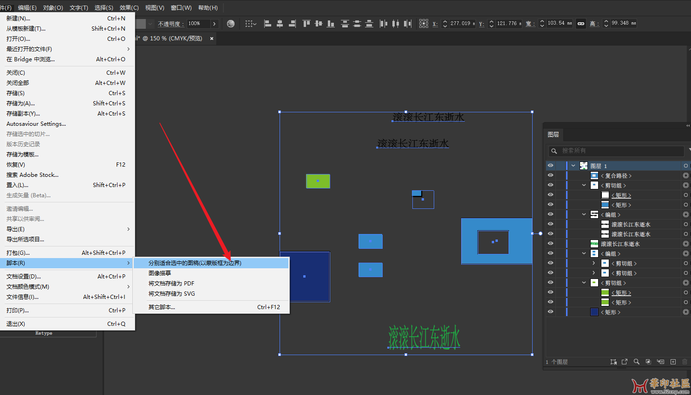
Task: Close the 150% CMYK document tab
Action: click(x=212, y=39)
